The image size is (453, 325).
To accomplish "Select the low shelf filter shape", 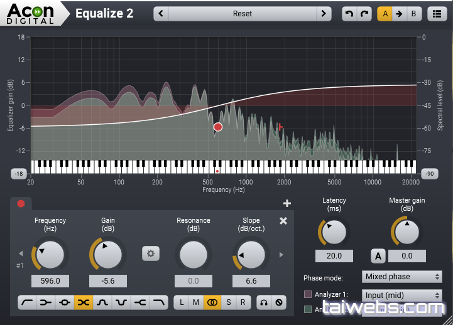I will (45, 302).
